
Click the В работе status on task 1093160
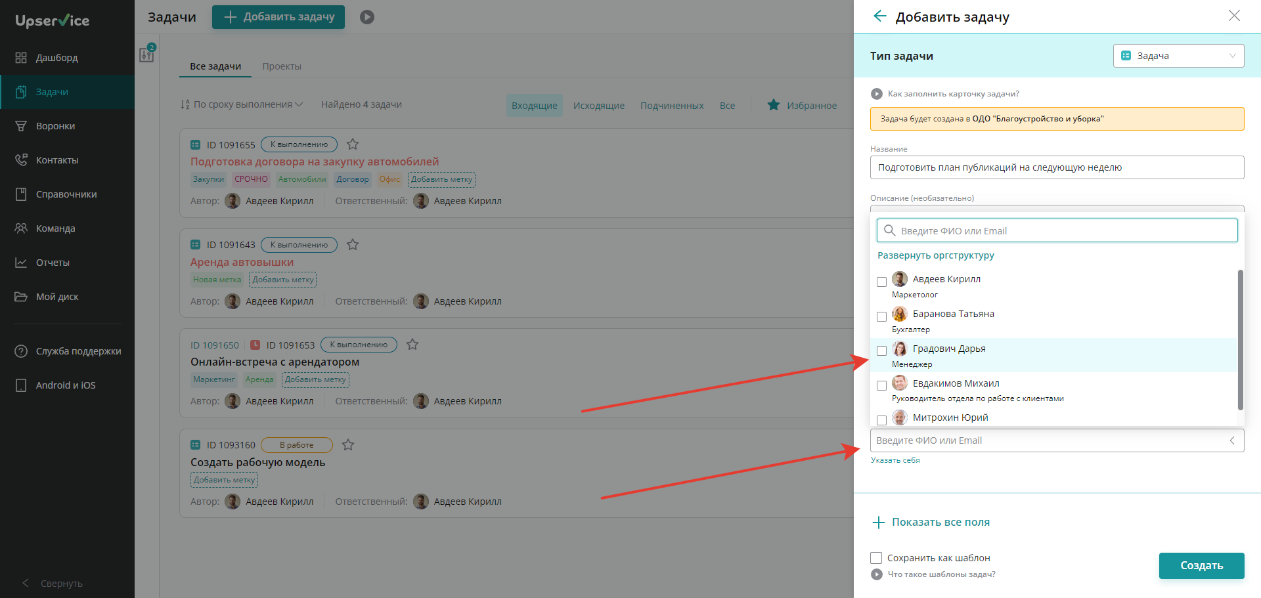pyautogui.click(x=297, y=445)
